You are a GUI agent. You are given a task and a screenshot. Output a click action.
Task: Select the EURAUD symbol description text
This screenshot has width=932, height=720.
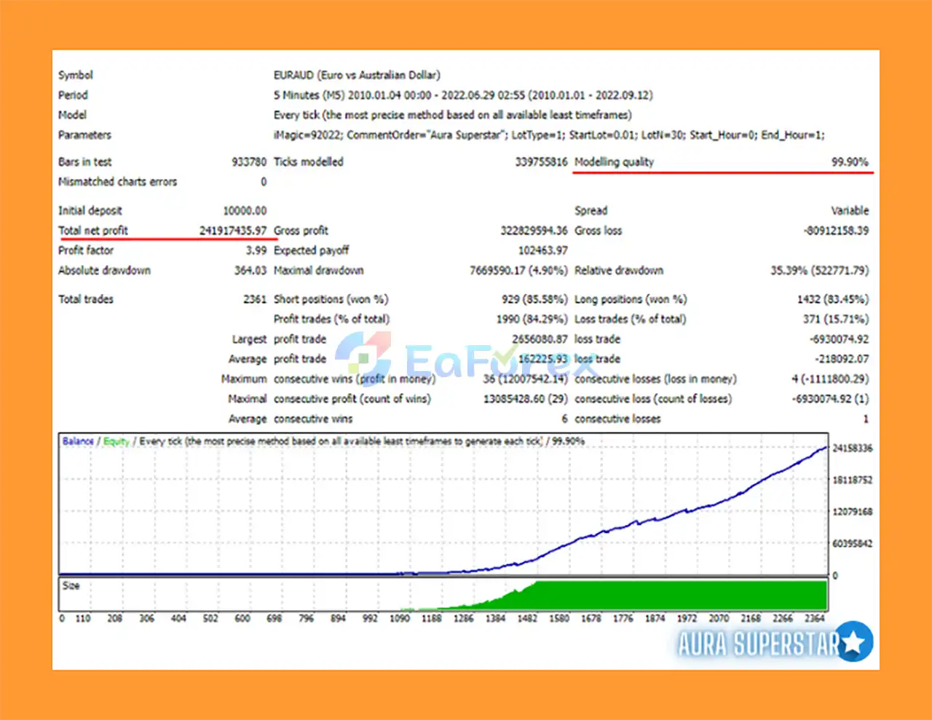click(x=357, y=75)
